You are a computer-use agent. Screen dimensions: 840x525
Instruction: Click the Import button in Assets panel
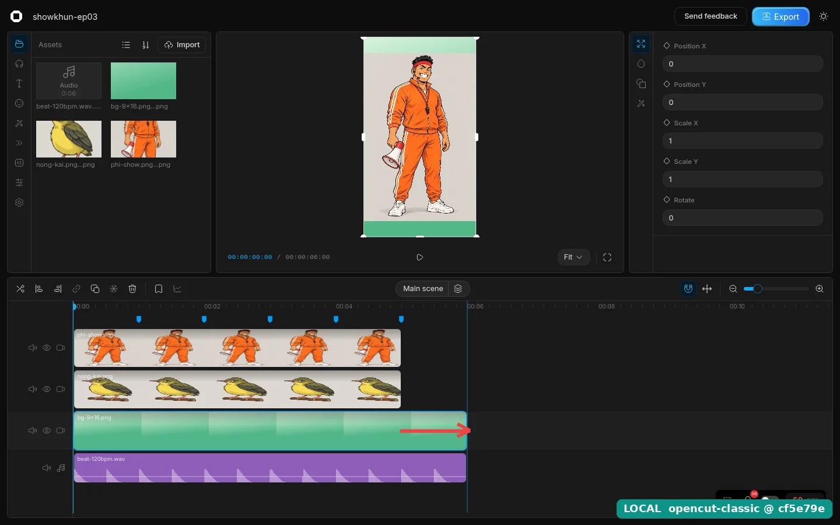click(x=182, y=45)
